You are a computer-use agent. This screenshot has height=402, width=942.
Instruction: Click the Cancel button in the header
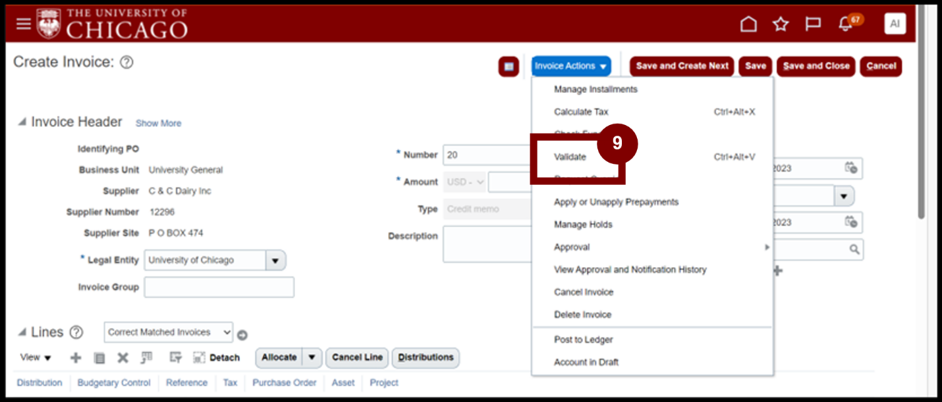(881, 66)
